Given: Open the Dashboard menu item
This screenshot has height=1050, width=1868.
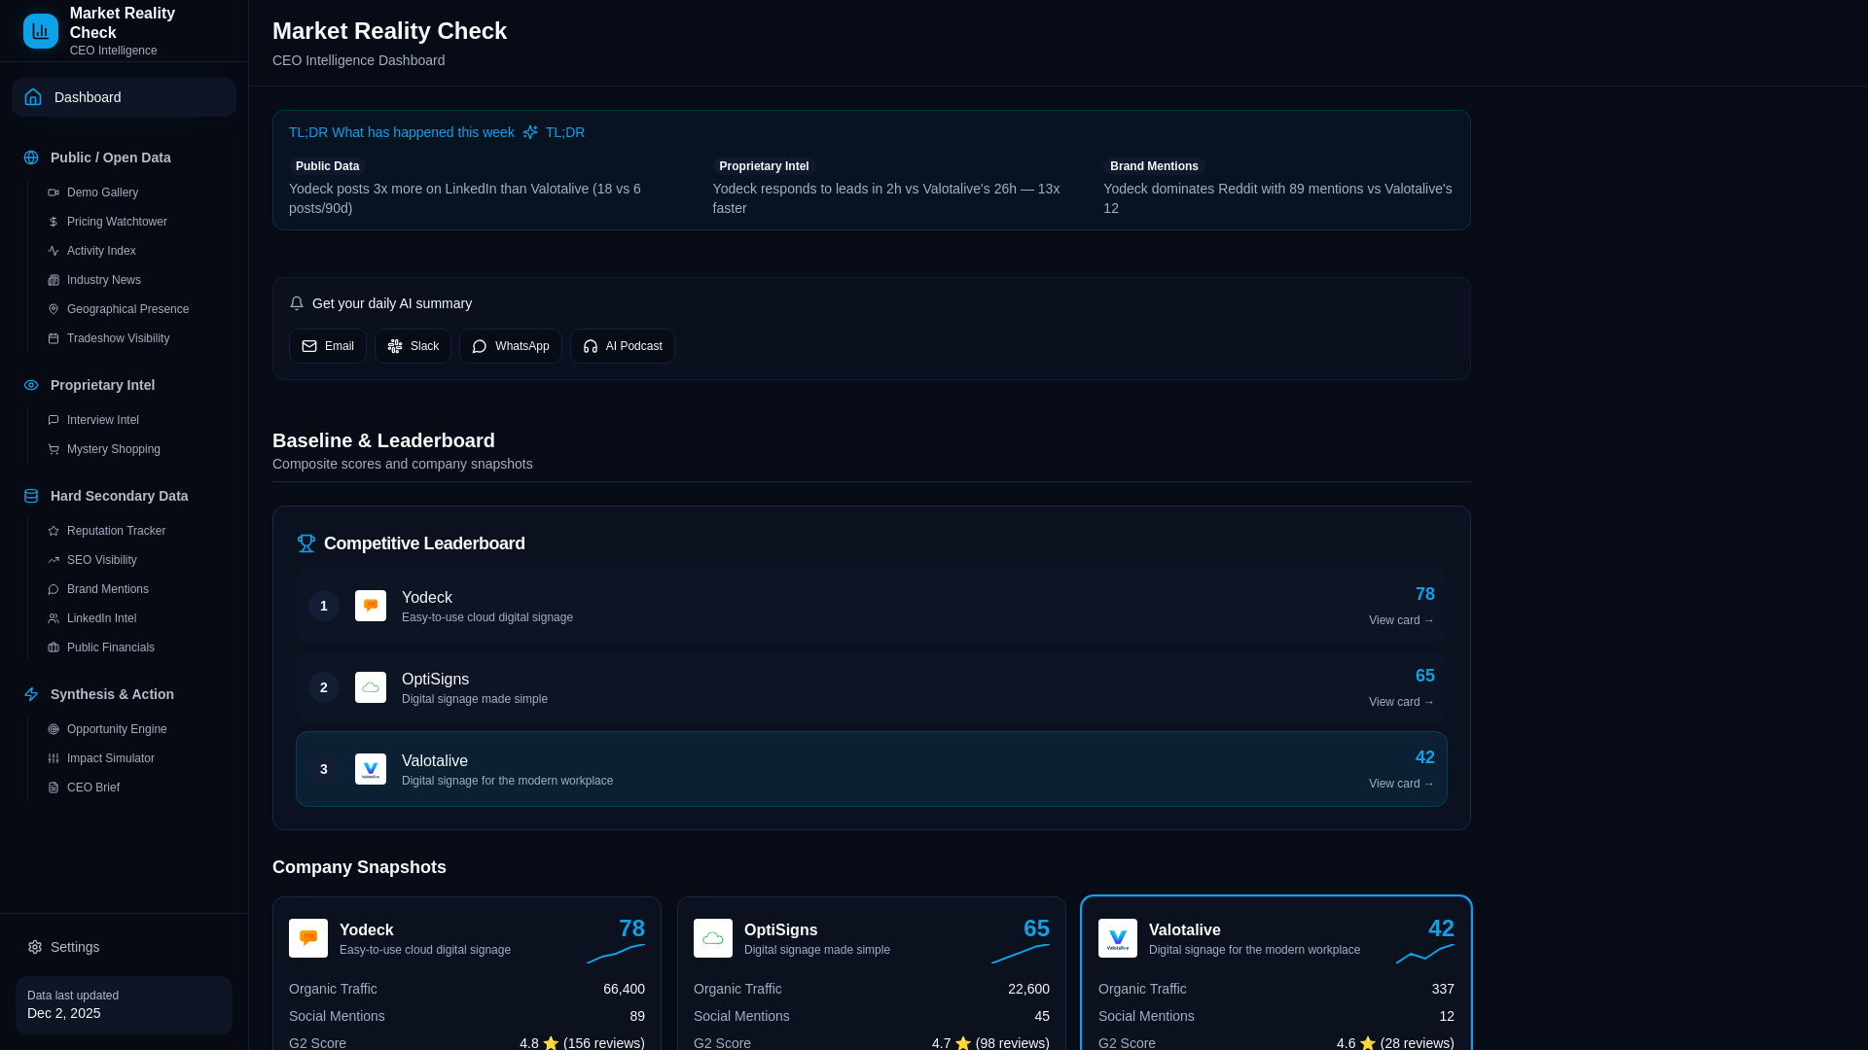Looking at the screenshot, I should point(124,97).
